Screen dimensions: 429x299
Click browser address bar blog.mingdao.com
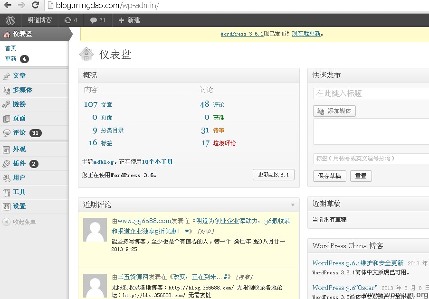237,5
